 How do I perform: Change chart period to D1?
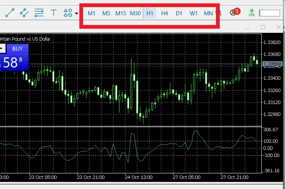click(179, 13)
